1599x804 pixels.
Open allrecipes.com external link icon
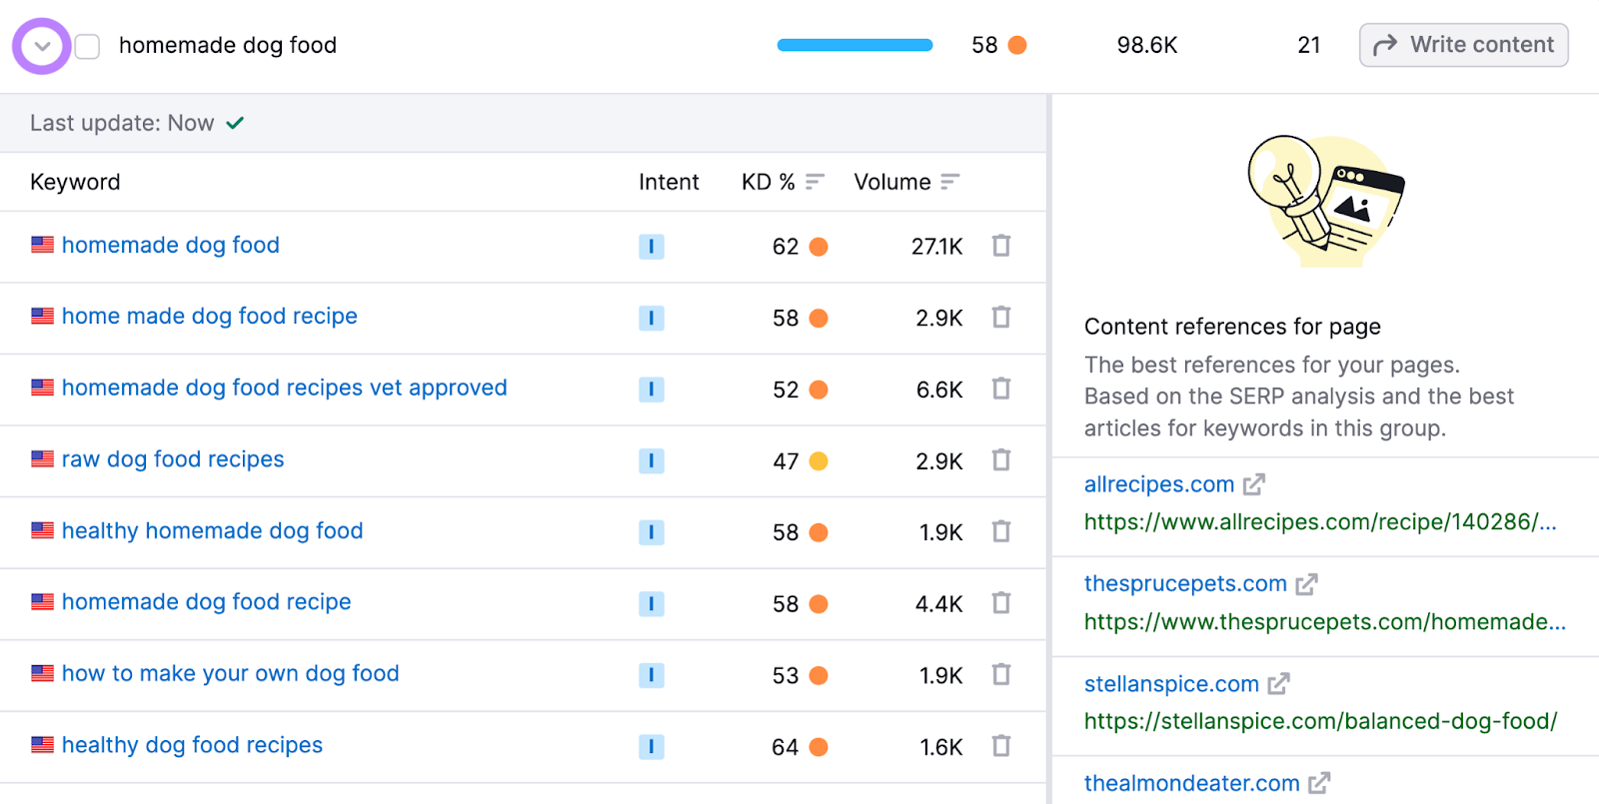coord(1254,484)
